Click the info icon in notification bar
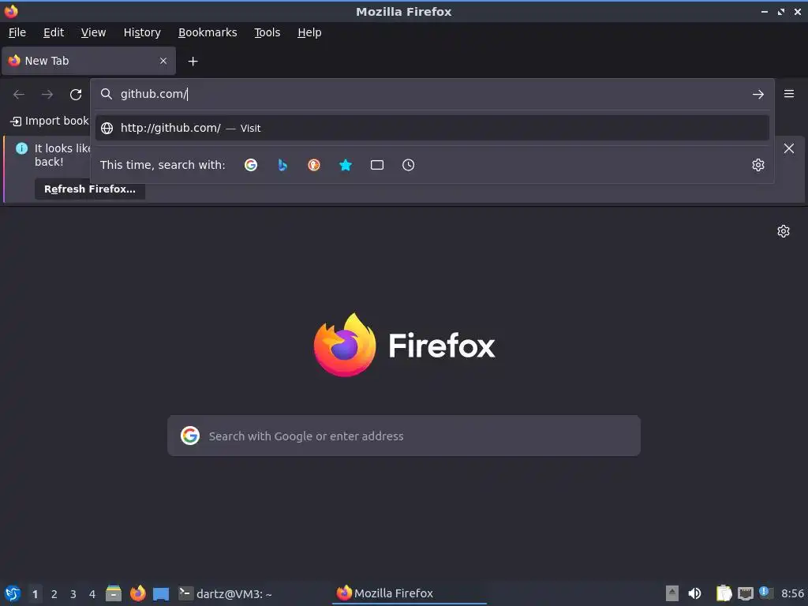808x606 pixels. [x=21, y=148]
